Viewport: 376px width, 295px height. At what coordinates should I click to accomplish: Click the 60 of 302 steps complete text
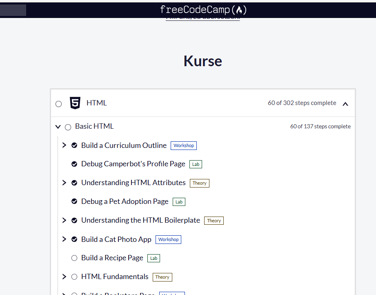(x=302, y=103)
